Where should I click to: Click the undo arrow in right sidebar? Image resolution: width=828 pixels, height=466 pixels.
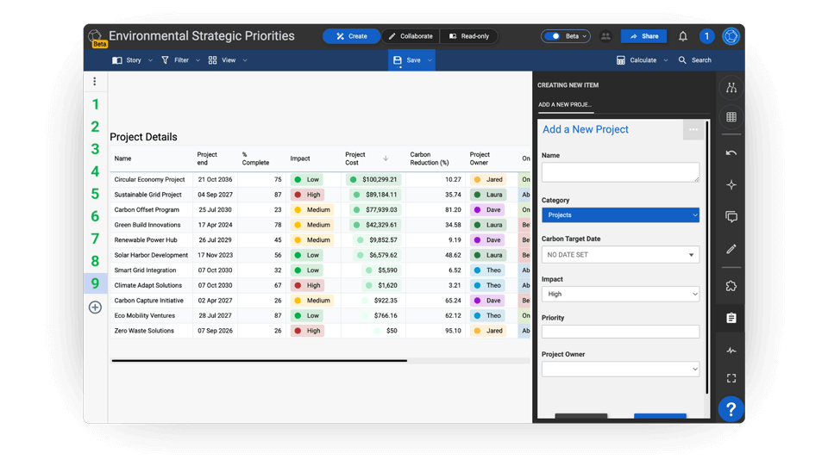click(x=731, y=153)
